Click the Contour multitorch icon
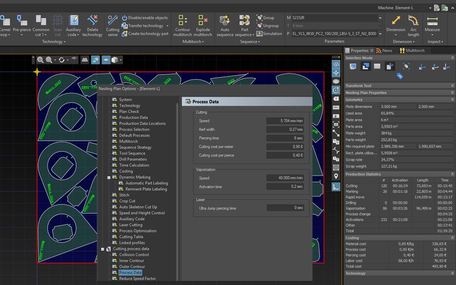The height and width of the screenshot is (285, 456). [182, 21]
